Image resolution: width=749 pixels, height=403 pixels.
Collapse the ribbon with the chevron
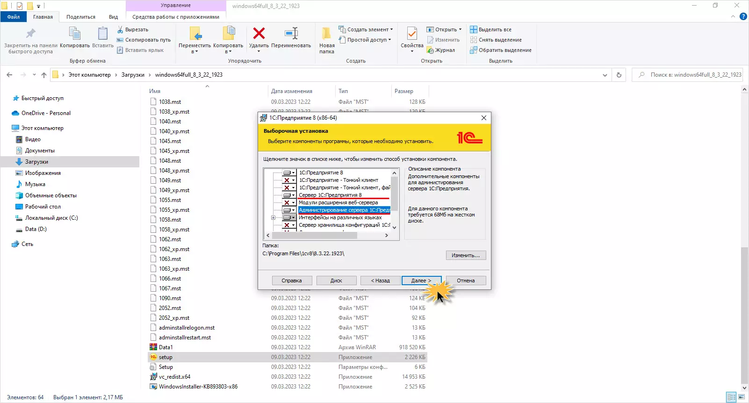click(x=733, y=16)
